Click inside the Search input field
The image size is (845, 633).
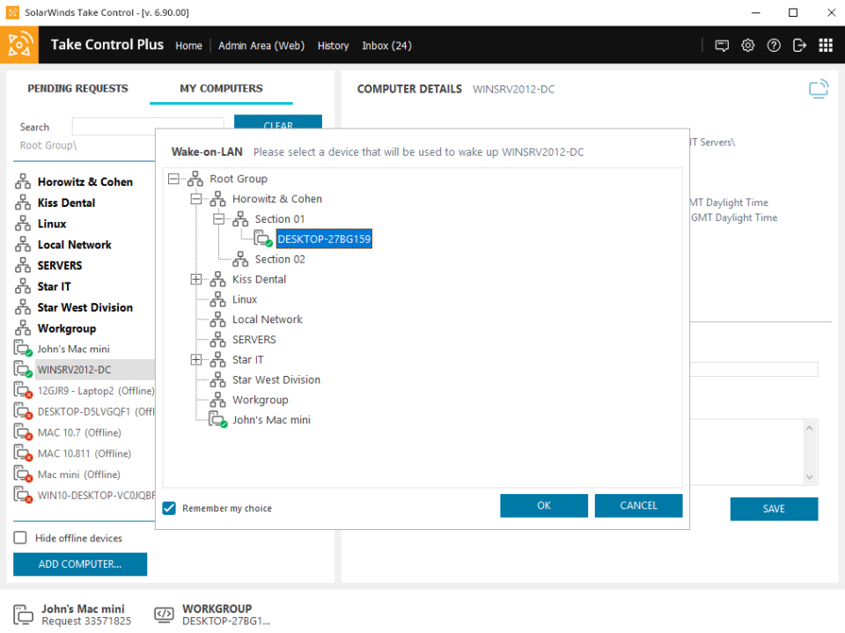pyautogui.click(x=148, y=126)
